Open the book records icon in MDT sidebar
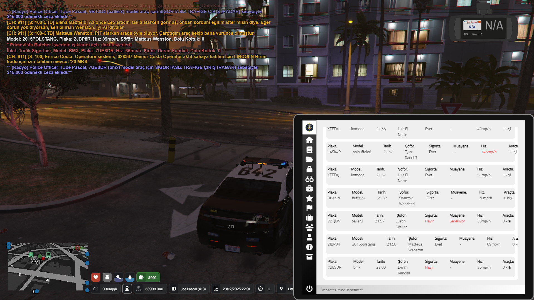Screen dimensions: 534x300 coord(309,150)
